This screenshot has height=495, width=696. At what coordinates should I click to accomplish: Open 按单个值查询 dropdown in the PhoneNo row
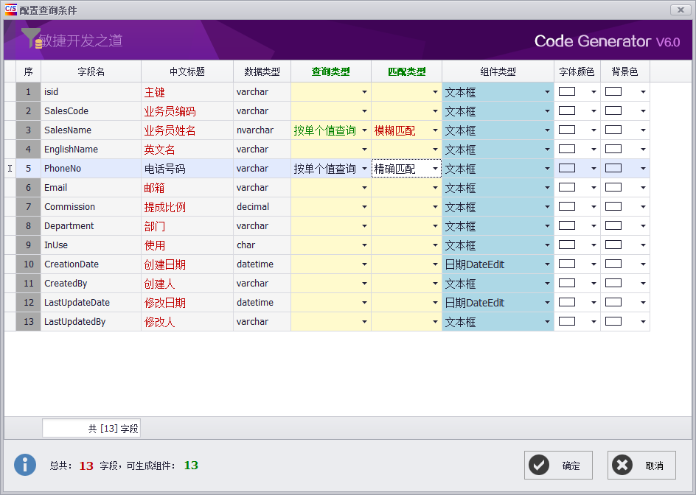(364, 168)
